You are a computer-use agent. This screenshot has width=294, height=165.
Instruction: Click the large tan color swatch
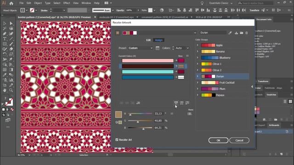[119, 114]
